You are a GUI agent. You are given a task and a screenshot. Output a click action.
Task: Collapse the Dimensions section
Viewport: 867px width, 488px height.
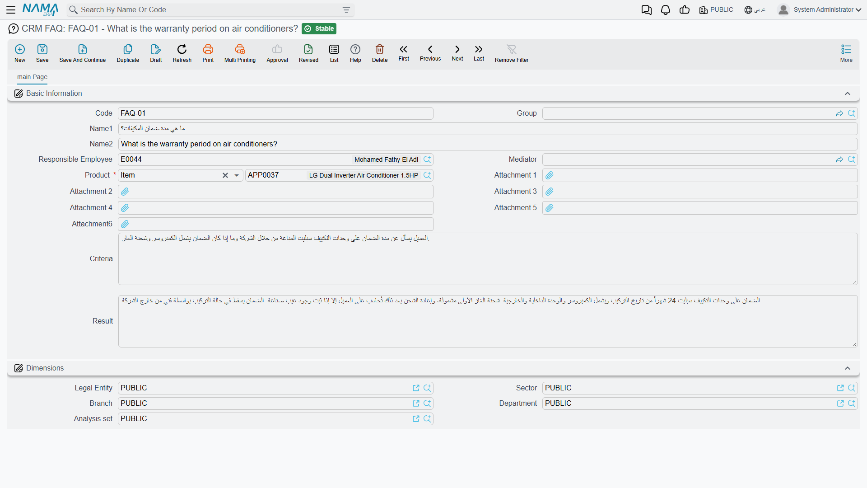pyautogui.click(x=848, y=368)
